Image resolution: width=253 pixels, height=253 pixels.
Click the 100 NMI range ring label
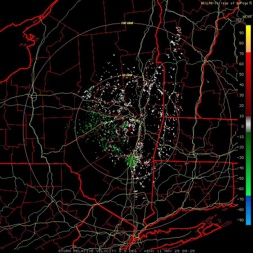click(x=127, y=23)
